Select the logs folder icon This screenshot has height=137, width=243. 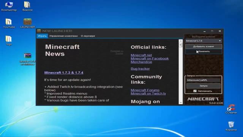(x=9, y=41)
